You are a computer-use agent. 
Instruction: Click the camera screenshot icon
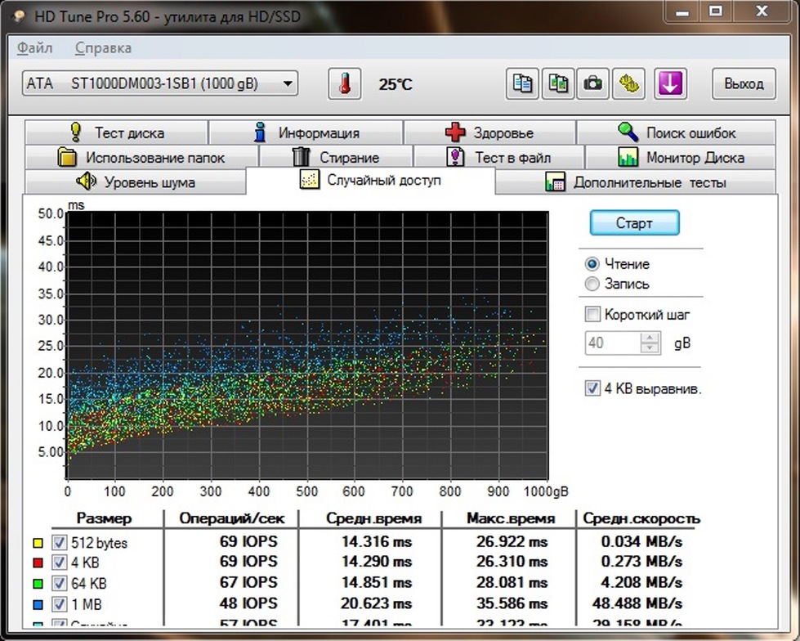tap(593, 83)
